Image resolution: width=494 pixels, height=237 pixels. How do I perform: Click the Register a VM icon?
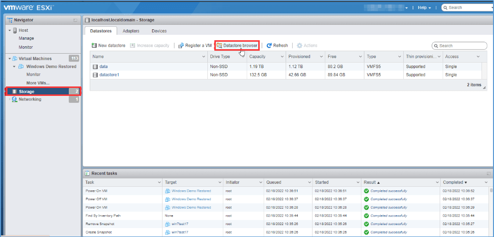point(181,46)
